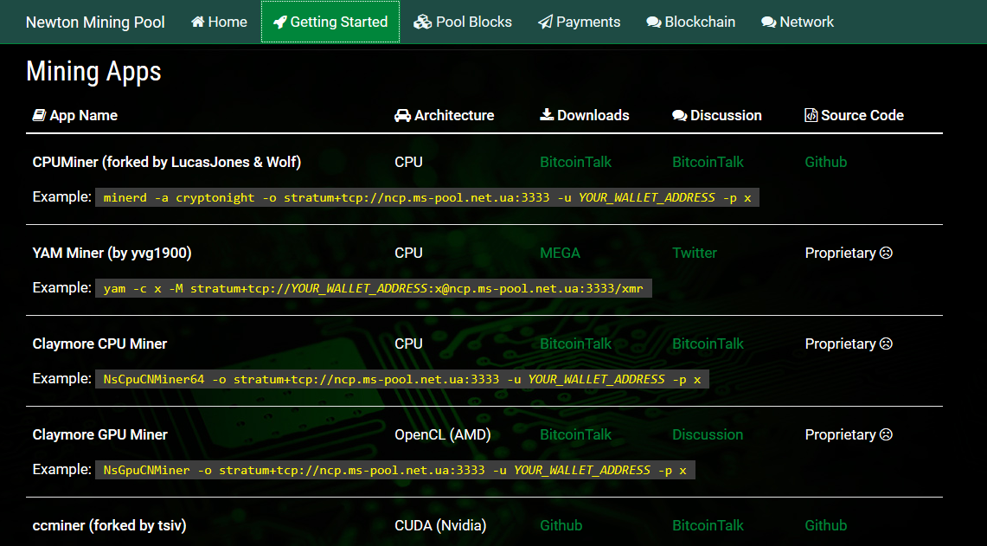Click the CPU cell in Claymore CPU Miner row

408,344
